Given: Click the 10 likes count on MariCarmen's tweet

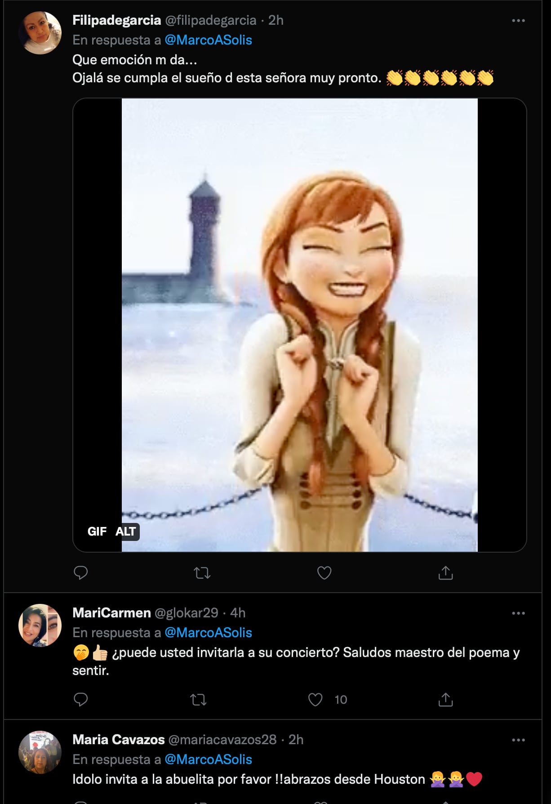Looking at the screenshot, I should 341,700.
